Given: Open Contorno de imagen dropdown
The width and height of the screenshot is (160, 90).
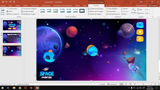Looking at the screenshot, I should [96, 9].
